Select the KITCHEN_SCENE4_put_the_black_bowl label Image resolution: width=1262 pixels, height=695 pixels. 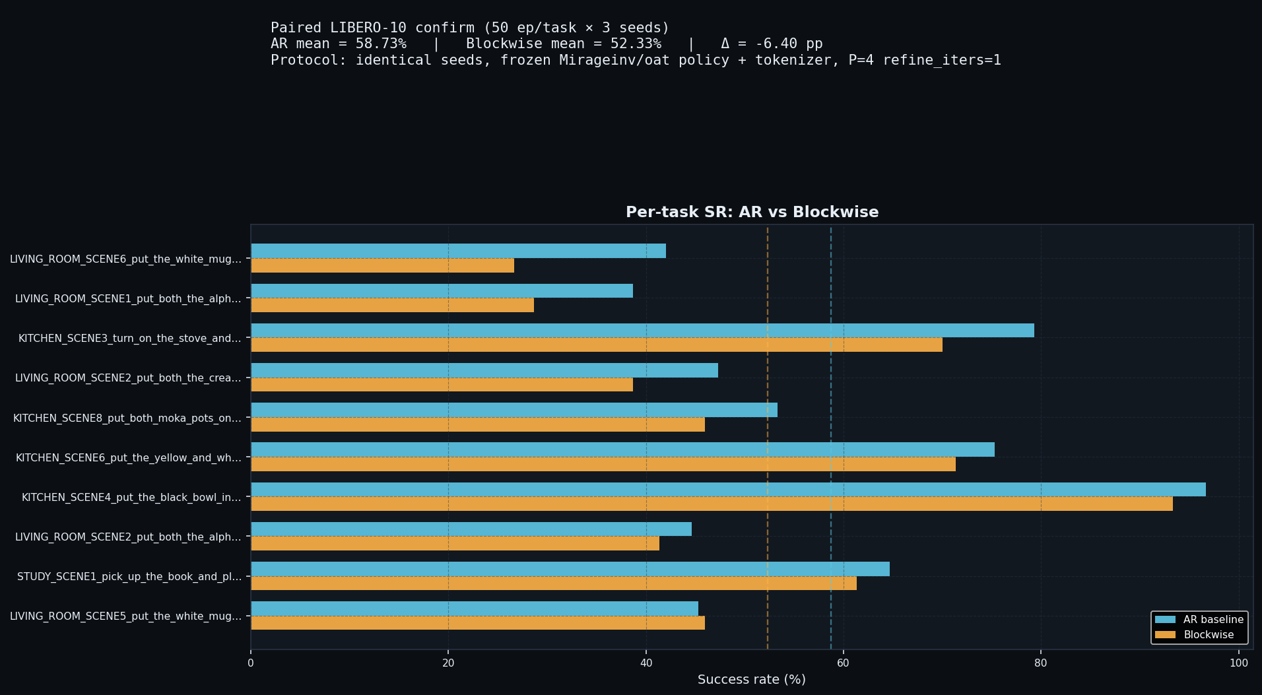click(131, 498)
